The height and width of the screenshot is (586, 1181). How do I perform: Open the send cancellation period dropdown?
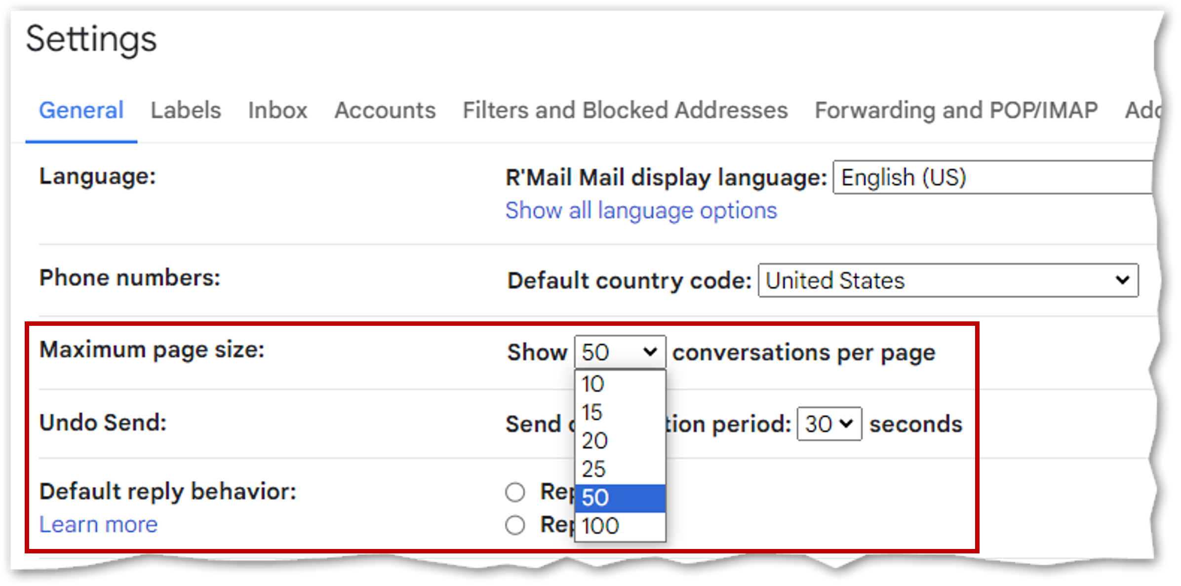[x=829, y=424]
